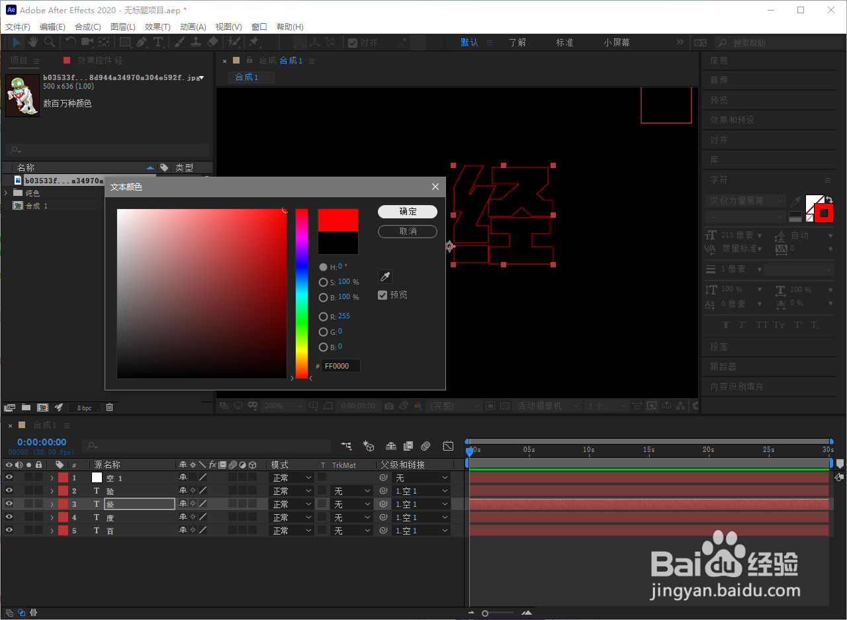Hide layer 1 with its eye icon

tap(9, 477)
